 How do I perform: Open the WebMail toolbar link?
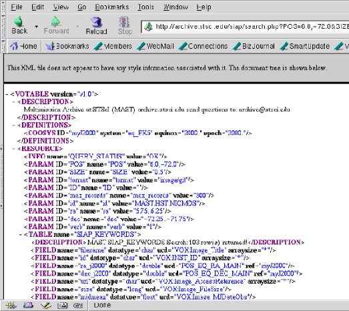[x=155, y=46]
